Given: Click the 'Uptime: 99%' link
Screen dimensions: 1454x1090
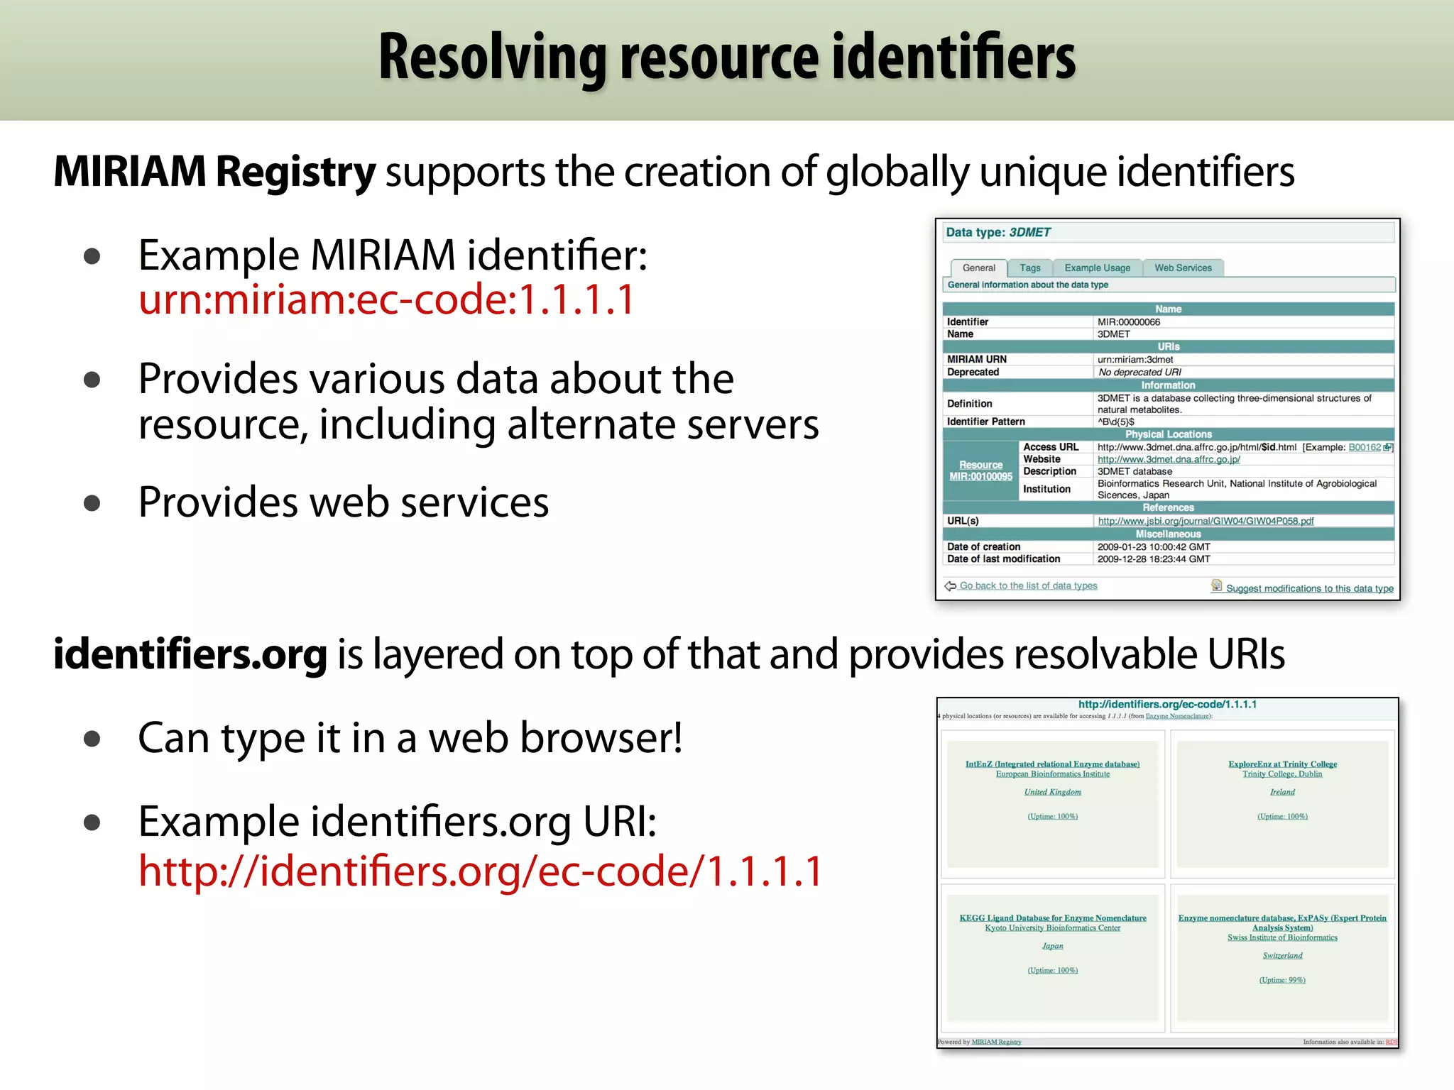Looking at the screenshot, I should [1282, 980].
